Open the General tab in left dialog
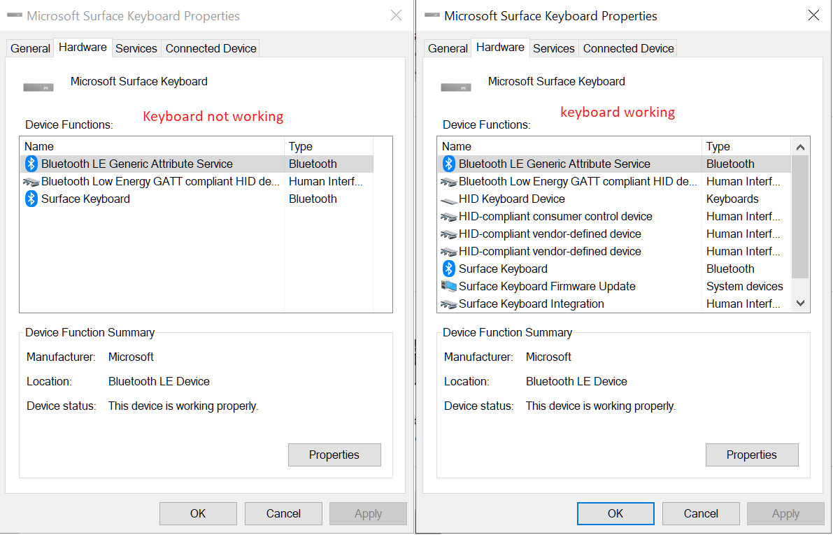The height and width of the screenshot is (535, 833). [30, 48]
